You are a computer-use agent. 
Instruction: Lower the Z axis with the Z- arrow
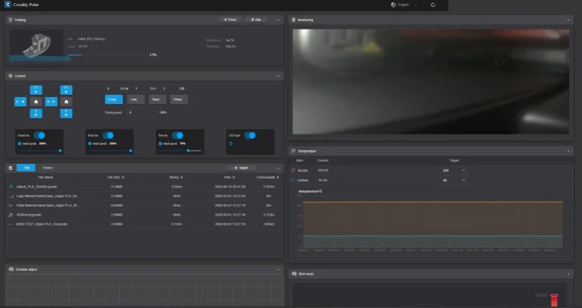(x=66, y=113)
